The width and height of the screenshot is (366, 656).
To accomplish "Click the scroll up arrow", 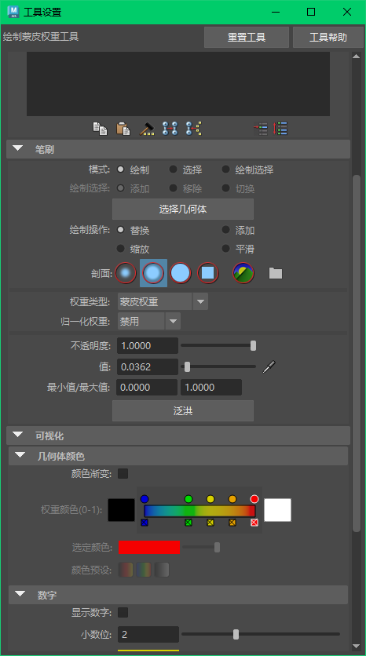I will pos(357,56).
